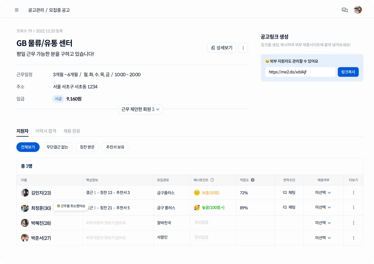This screenshot has height=264, width=374.
Task: Click the emoji next to 높음(100점 +)
Action: tap(197, 208)
